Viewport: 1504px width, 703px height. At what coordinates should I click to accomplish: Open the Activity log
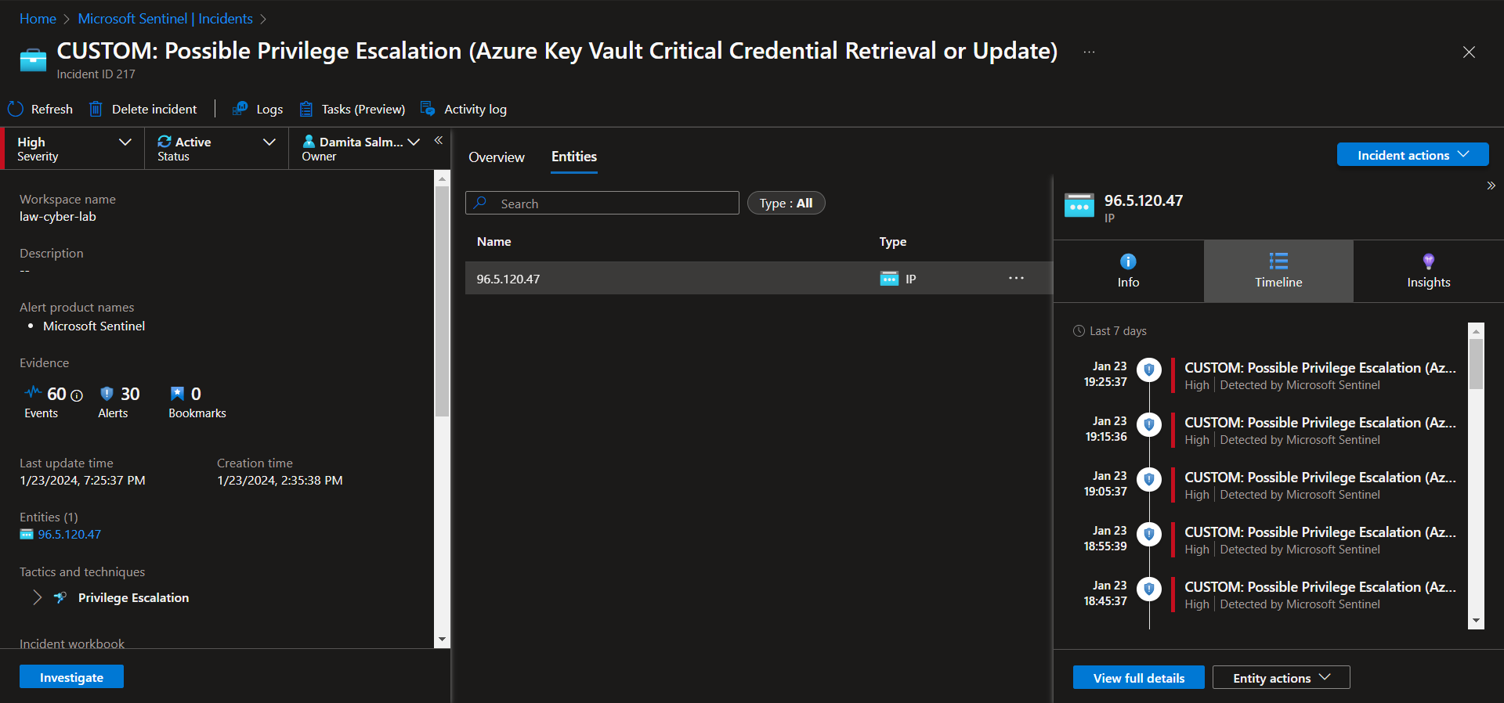point(464,109)
